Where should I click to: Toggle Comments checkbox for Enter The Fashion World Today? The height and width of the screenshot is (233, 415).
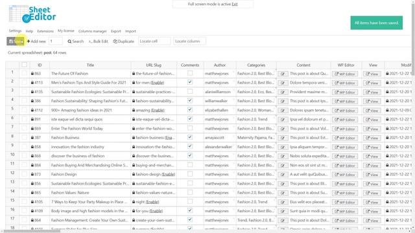(190, 128)
